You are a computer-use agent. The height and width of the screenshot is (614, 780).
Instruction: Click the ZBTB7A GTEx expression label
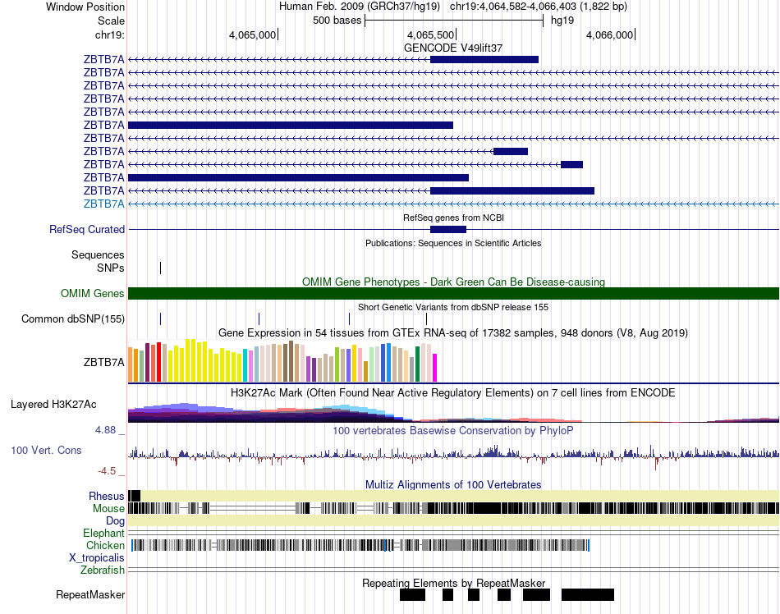coord(103,363)
